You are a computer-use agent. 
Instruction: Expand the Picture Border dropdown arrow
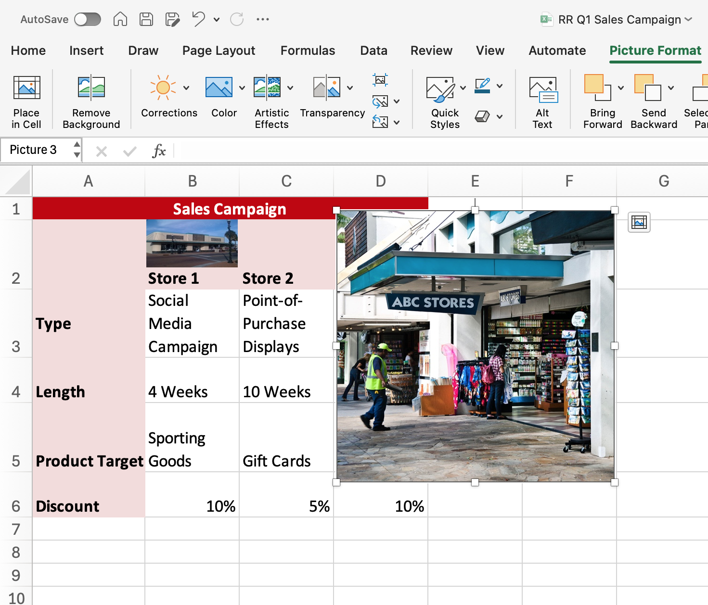[x=500, y=86]
